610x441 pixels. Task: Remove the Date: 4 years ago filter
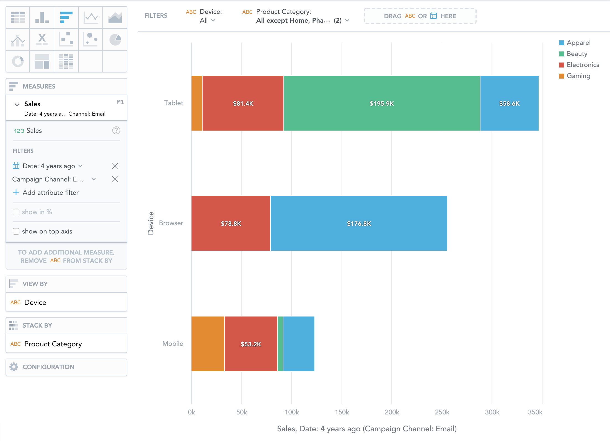(115, 166)
